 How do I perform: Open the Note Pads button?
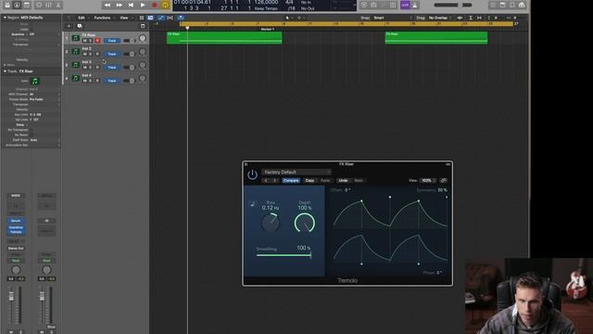click(502, 5)
